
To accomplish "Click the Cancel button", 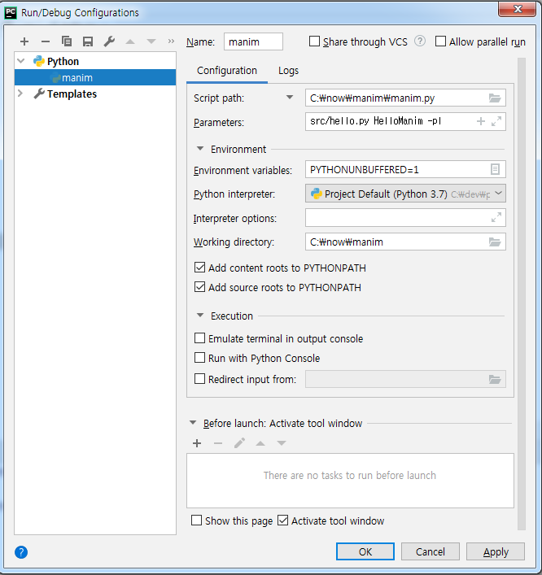I will [430, 551].
